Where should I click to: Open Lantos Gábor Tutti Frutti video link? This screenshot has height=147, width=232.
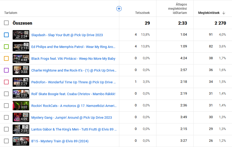click(x=74, y=129)
